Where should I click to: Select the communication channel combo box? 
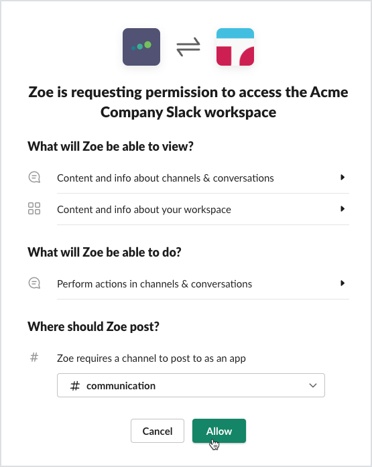click(x=191, y=385)
